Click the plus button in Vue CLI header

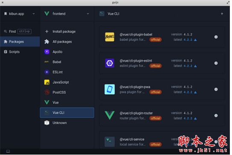coord(222,14)
